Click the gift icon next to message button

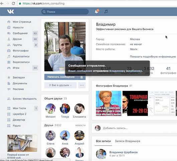coord(81,77)
